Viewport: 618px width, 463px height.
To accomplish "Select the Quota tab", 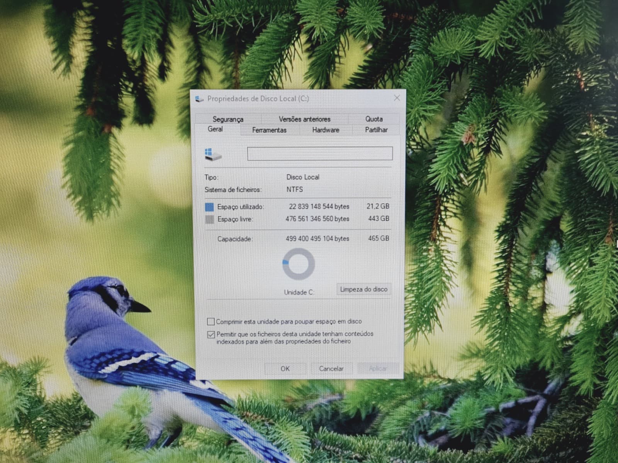I will coord(374,119).
